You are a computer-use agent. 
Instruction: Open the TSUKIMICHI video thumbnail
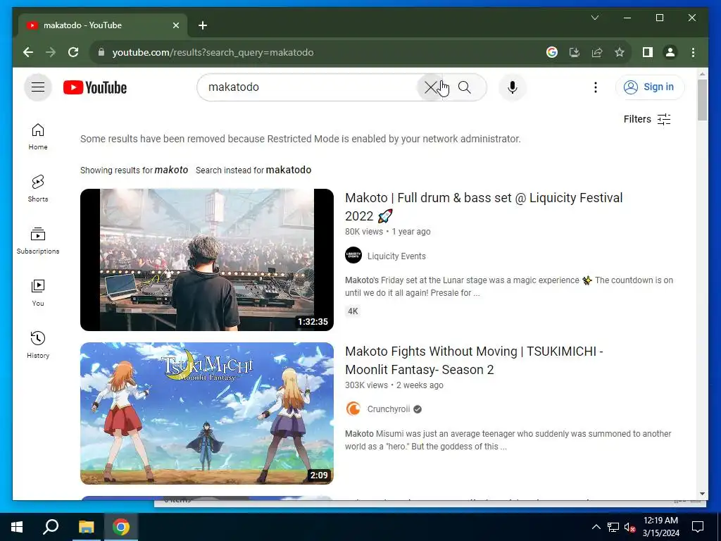(x=207, y=413)
